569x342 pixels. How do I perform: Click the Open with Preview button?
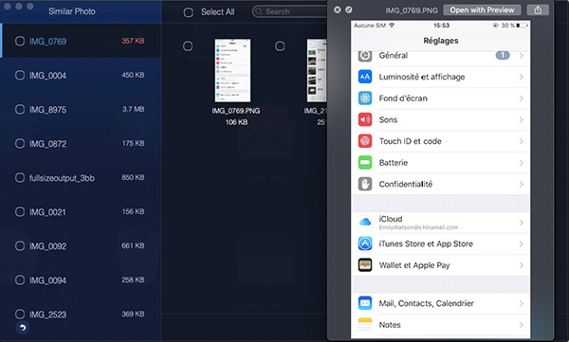click(482, 9)
